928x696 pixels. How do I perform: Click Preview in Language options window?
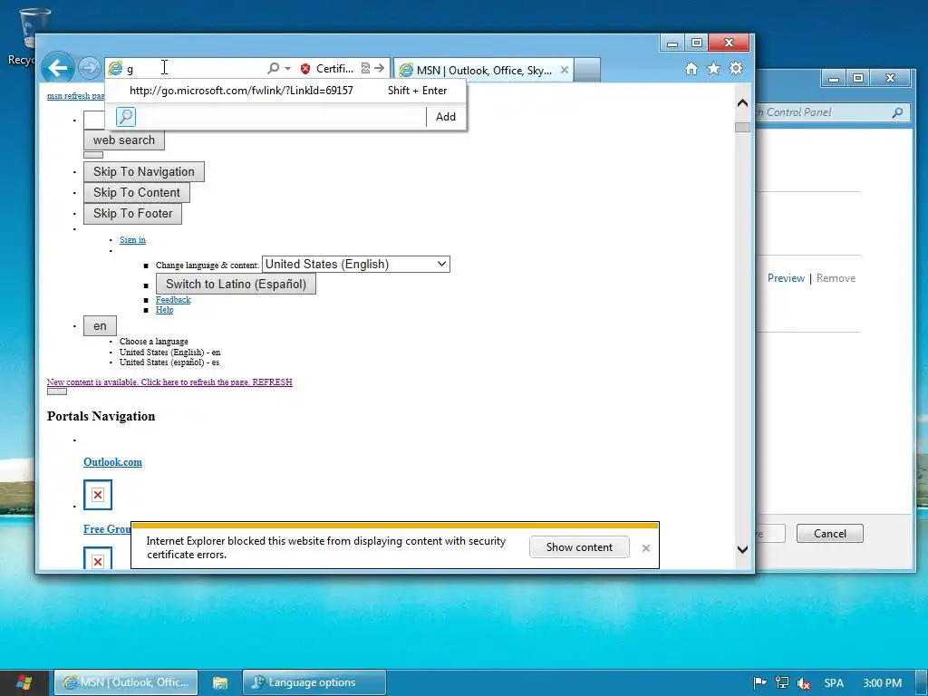click(x=786, y=278)
